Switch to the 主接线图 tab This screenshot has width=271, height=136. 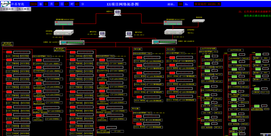pos(8,9)
